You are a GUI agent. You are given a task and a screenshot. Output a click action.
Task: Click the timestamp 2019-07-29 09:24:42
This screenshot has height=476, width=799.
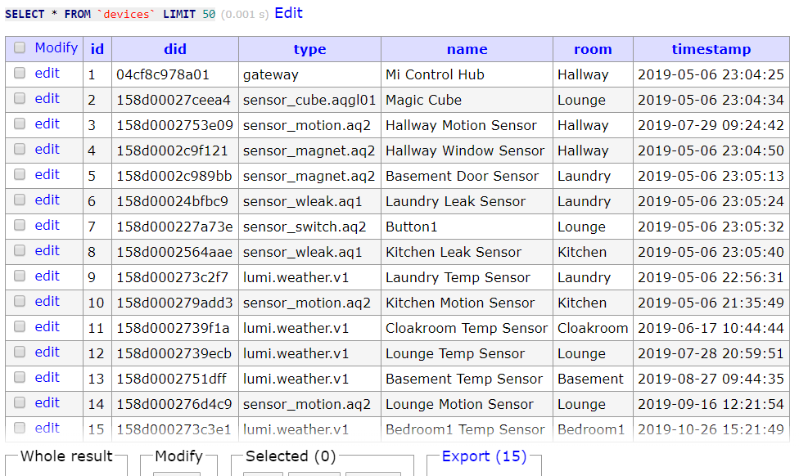(711, 126)
